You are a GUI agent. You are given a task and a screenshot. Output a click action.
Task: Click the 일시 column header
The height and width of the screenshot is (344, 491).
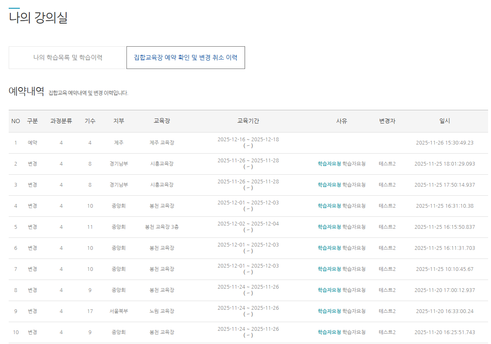(445, 121)
